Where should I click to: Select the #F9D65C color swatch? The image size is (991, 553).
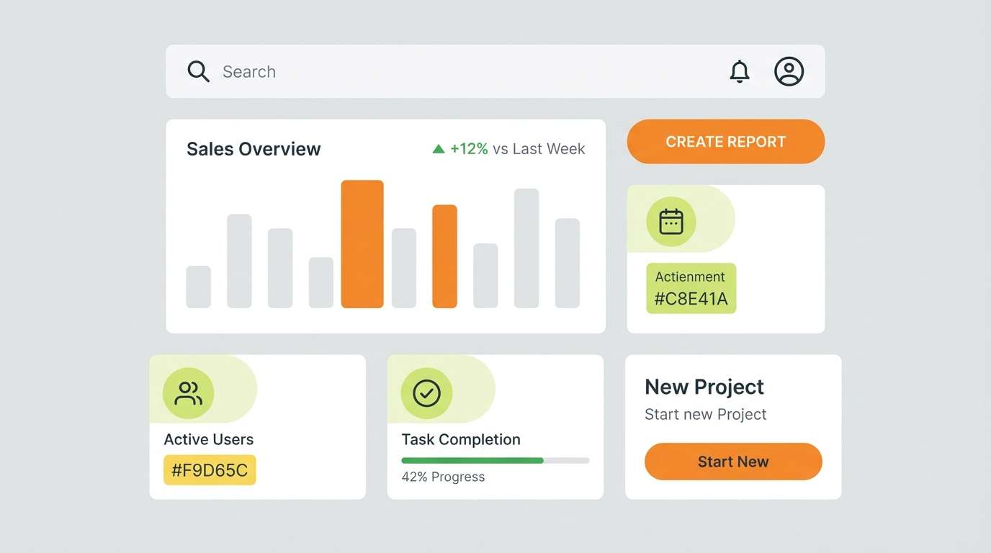tap(209, 469)
